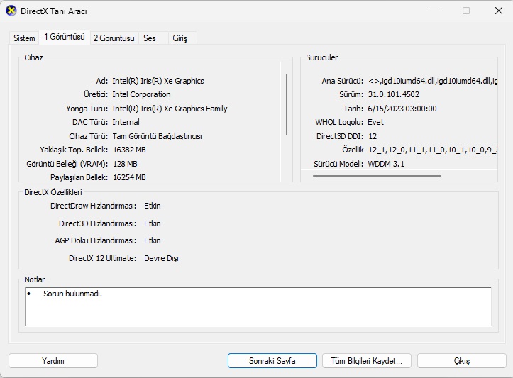Screen dimensions: 513x378
Task: Click Tüm Bilgileri Kaydet button
Action: (366, 361)
